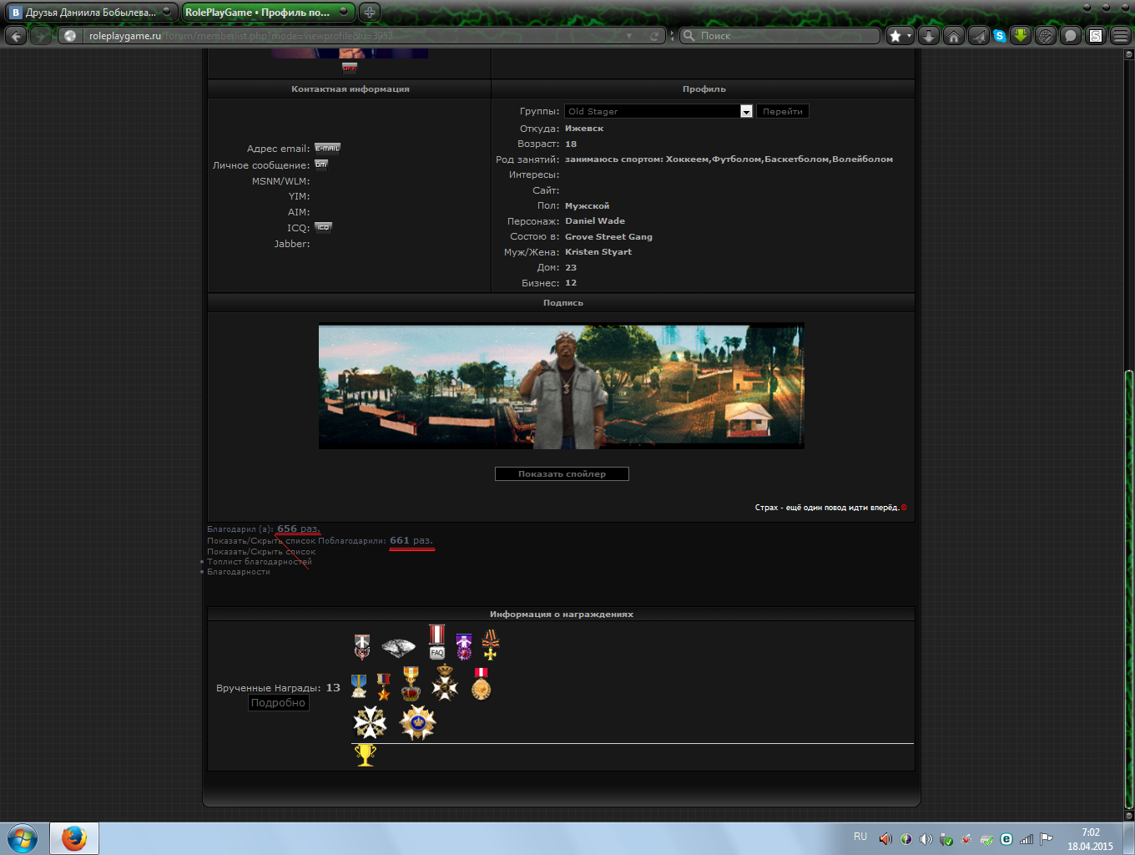Click the Перейти button next to groups
This screenshot has height=855, width=1135.
(x=783, y=111)
